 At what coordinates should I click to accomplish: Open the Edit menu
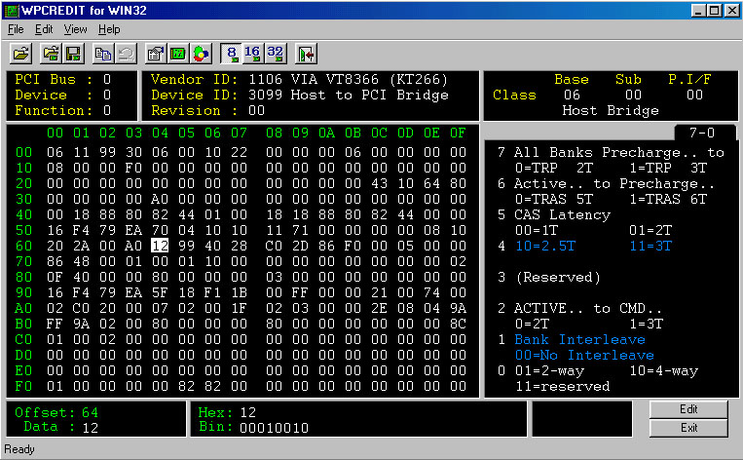coord(44,29)
